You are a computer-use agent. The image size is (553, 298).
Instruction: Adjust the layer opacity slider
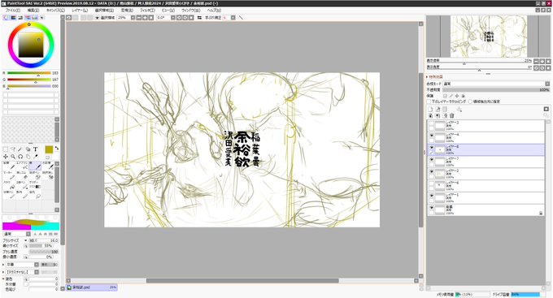tap(496, 90)
